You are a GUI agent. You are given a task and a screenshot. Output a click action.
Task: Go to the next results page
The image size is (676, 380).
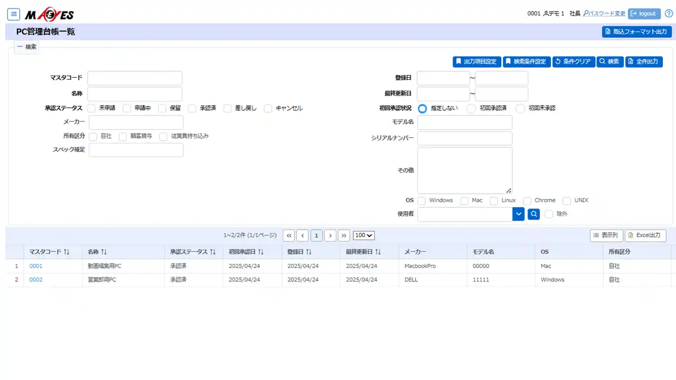tap(330, 235)
